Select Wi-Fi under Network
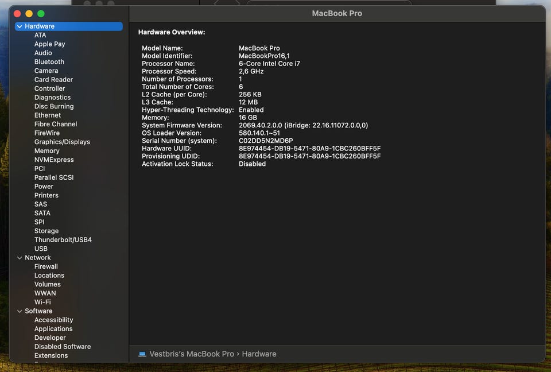The image size is (551, 372). point(42,302)
